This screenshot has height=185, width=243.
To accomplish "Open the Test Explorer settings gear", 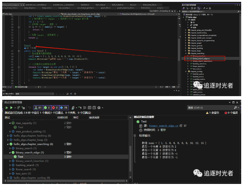I will pos(99,108).
